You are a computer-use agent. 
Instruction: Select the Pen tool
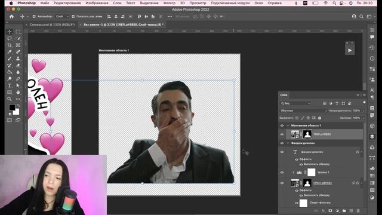pyautogui.click(x=18, y=79)
